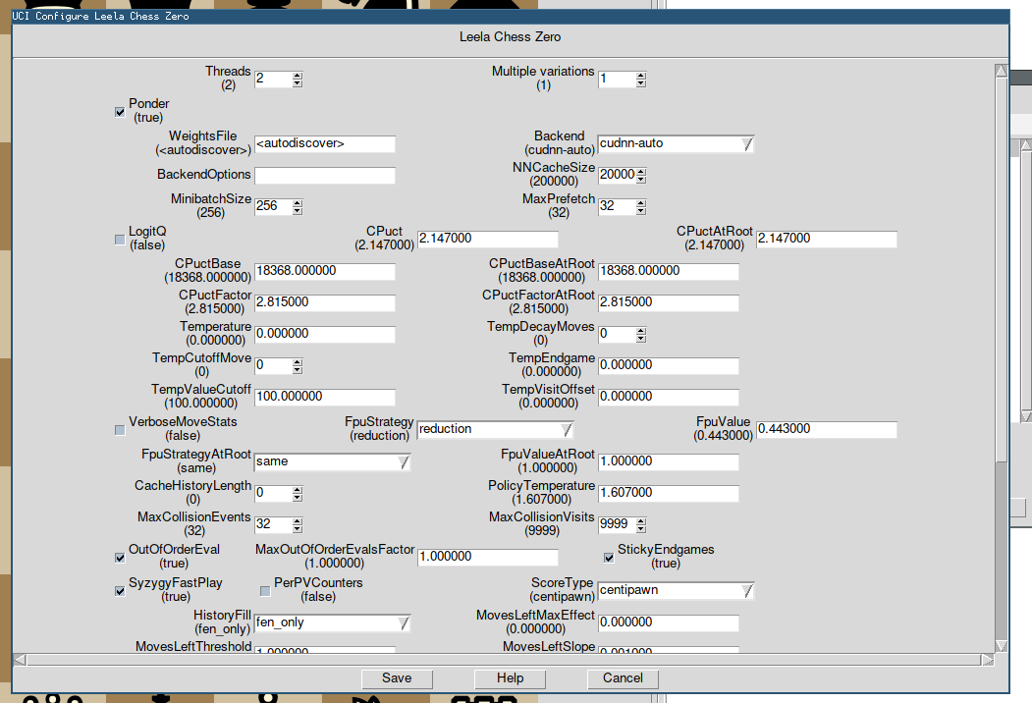This screenshot has height=703, width=1032.
Task: Increase the MaxCollisionEvents spinner value
Action: pyautogui.click(x=298, y=520)
